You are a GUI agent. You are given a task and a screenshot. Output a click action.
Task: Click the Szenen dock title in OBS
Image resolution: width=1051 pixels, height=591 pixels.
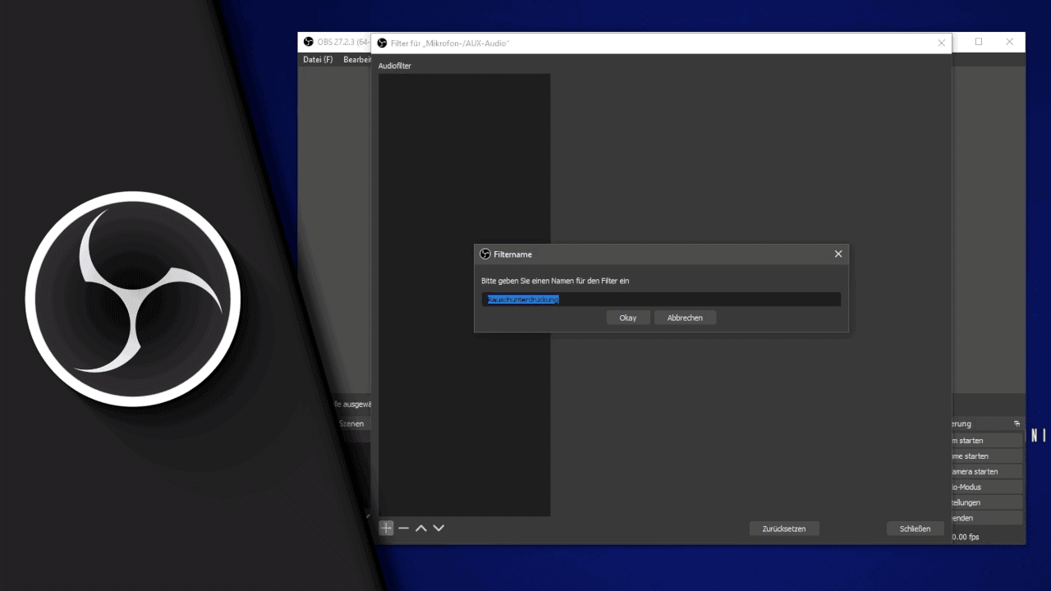(351, 424)
